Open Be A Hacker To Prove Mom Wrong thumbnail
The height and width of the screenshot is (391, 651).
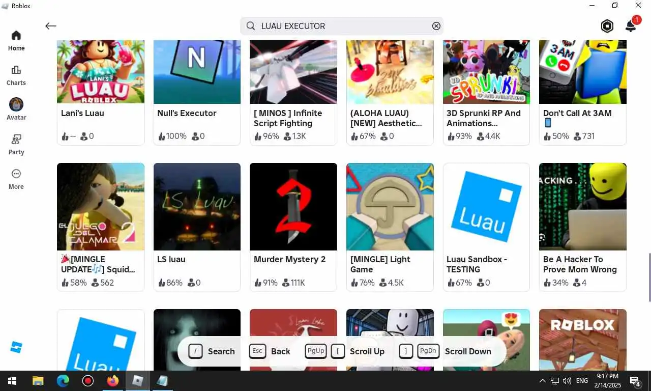[583, 207]
